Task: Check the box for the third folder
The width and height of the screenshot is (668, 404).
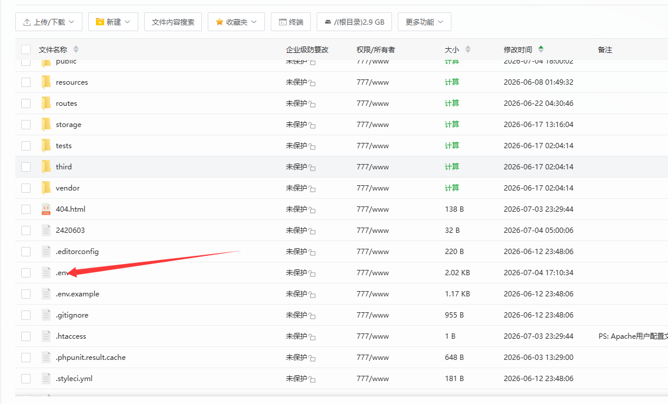Action: 26,167
